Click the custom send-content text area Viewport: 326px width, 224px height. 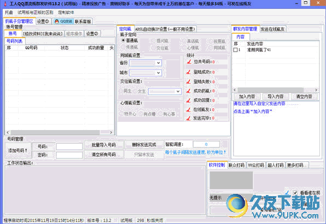[276, 128]
